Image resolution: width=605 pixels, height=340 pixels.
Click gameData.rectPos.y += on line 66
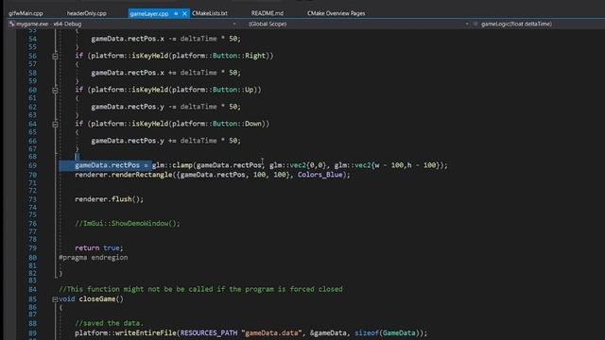[133, 141]
